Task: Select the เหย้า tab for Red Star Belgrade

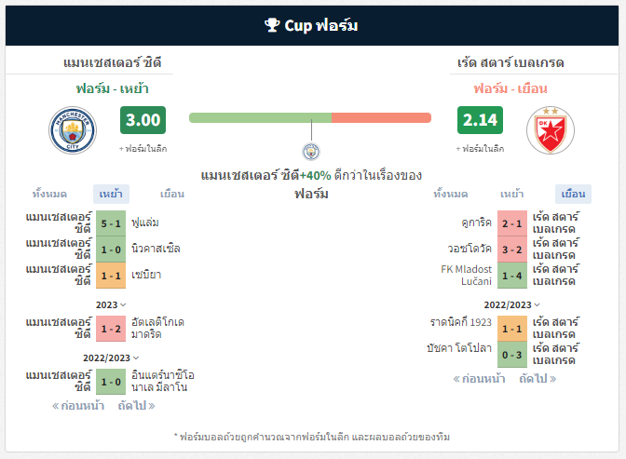Action: pos(511,194)
